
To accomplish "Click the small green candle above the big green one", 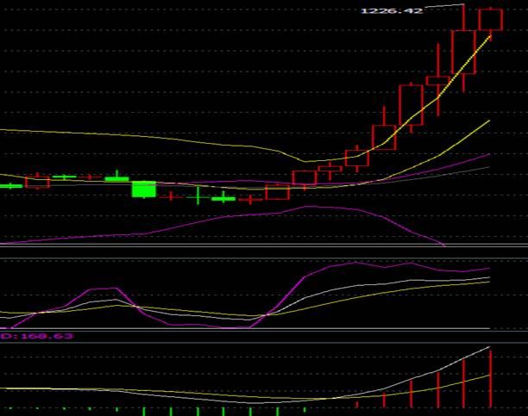I will [116, 178].
